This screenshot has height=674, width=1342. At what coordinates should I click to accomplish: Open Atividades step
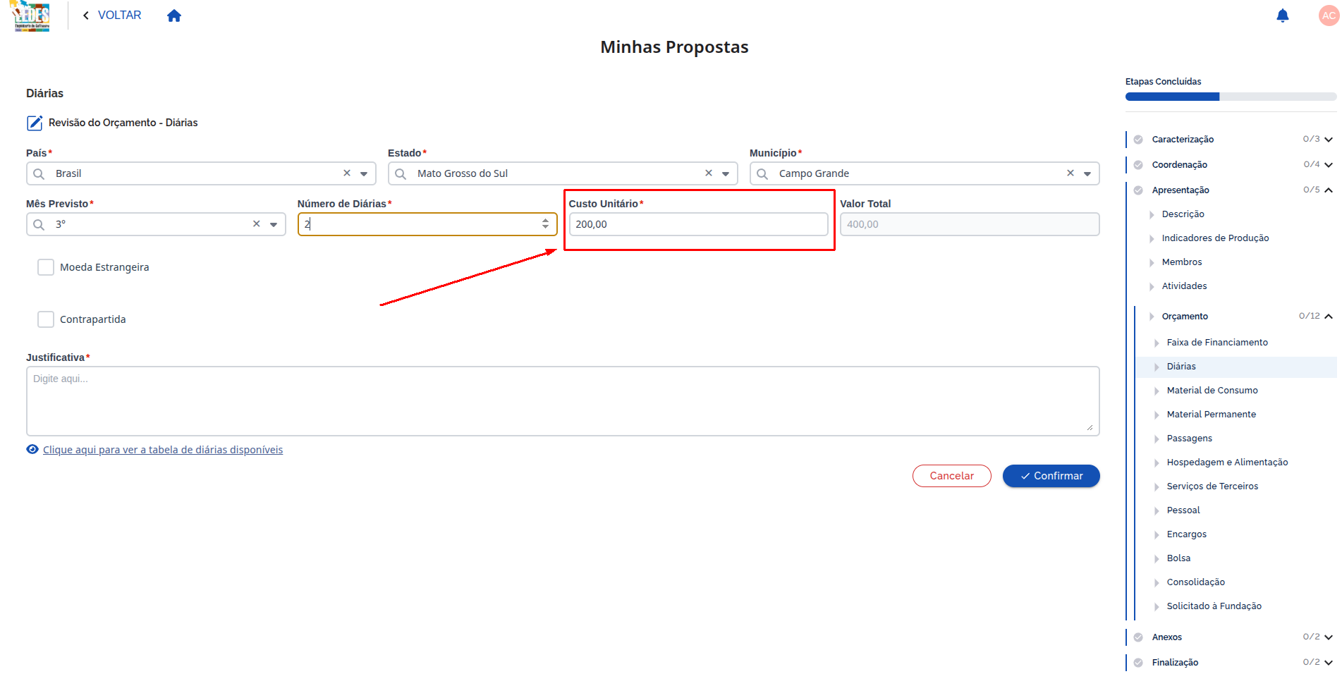[1184, 286]
